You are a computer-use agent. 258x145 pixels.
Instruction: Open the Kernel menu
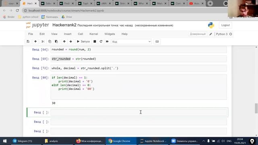click(x=94, y=34)
